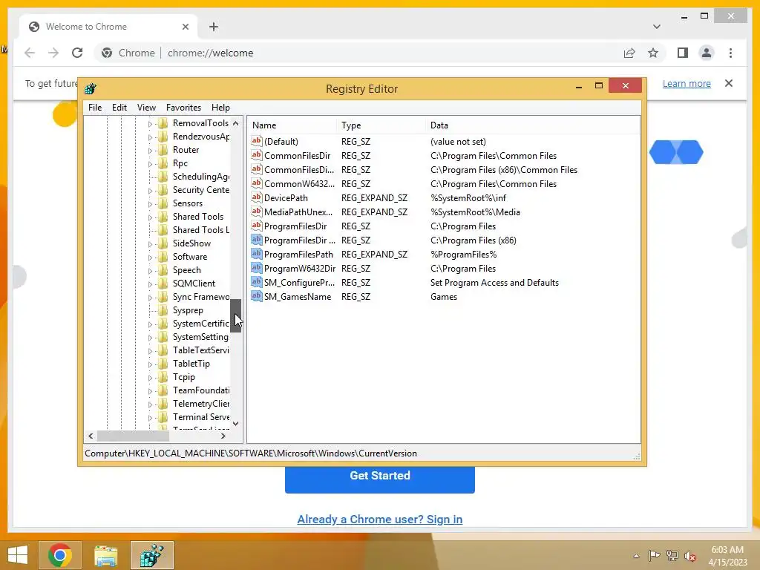Click the tree pane vertical scrollbar thumb
The height and width of the screenshot is (570, 760).
(x=235, y=315)
